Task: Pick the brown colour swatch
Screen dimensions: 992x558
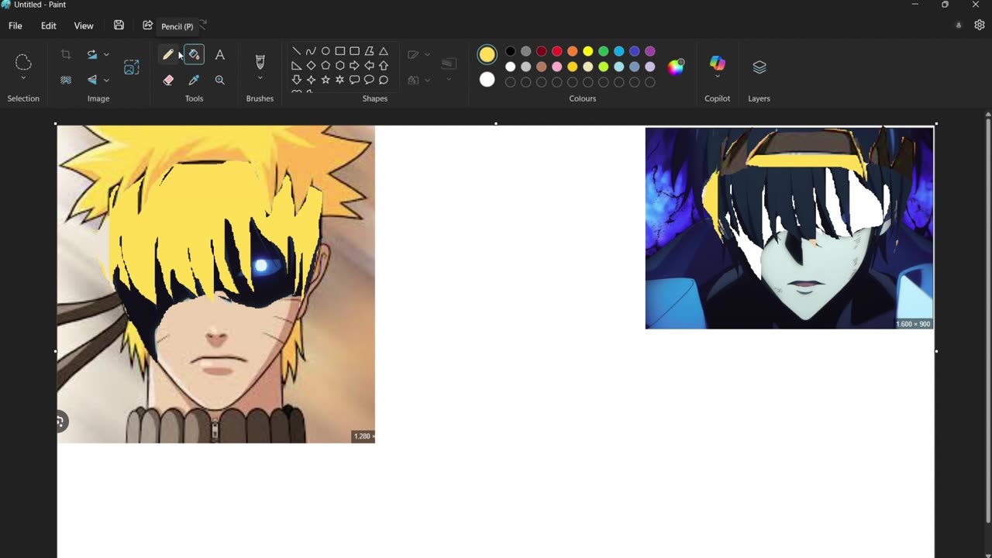Action: pos(541,67)
